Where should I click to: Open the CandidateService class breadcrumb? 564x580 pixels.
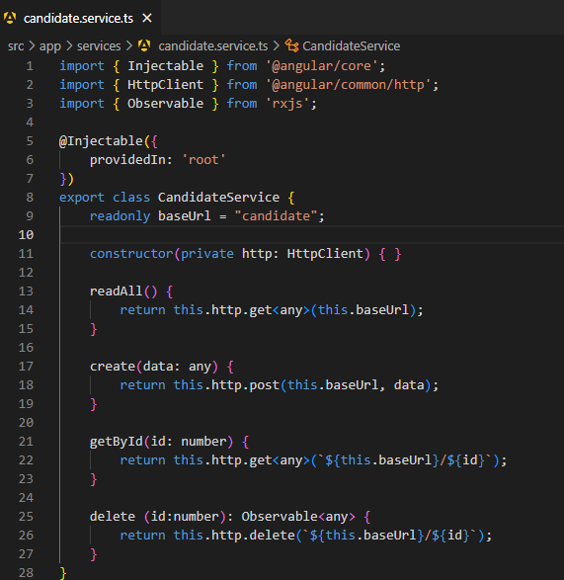tap(351, 46)
